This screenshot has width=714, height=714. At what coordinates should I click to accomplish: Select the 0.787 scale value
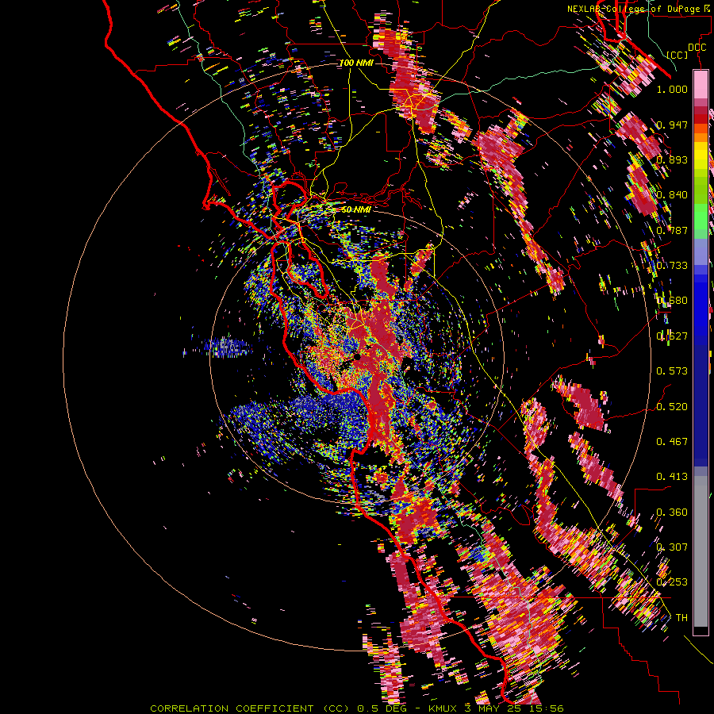point(672,230)
